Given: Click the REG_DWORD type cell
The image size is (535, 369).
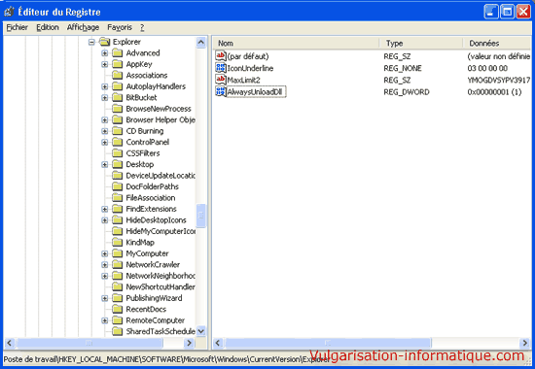Looking at the screenshot, I should click(407, 92).
